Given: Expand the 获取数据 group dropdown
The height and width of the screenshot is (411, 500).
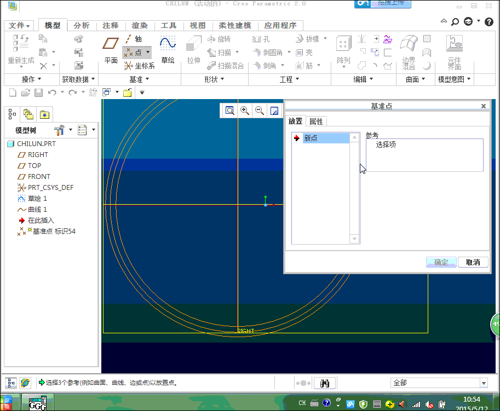Looking at the screenshot, I should click(78, 79).
